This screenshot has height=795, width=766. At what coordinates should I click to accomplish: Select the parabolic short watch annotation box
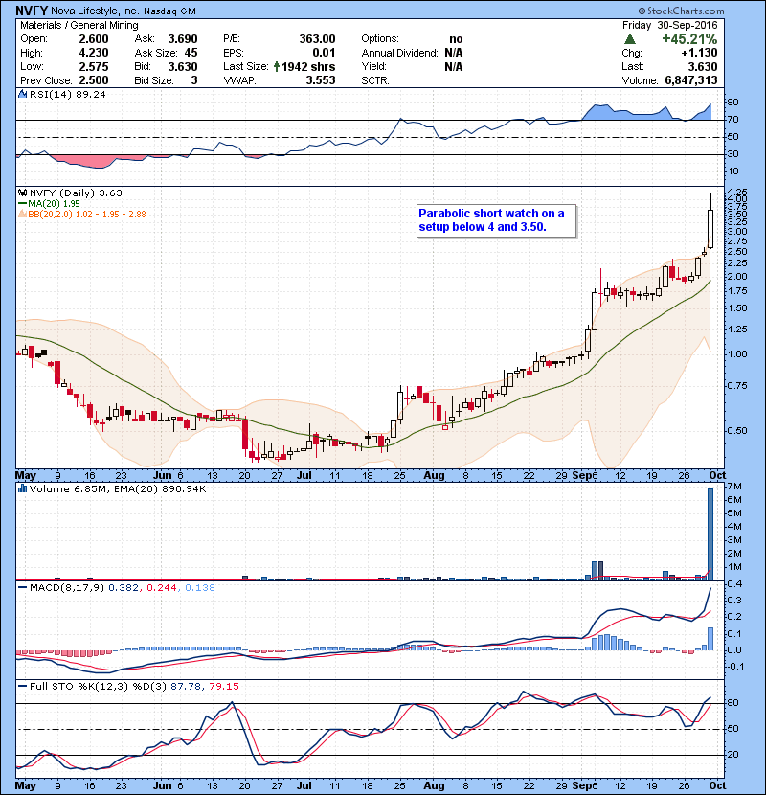click(496, 220)
